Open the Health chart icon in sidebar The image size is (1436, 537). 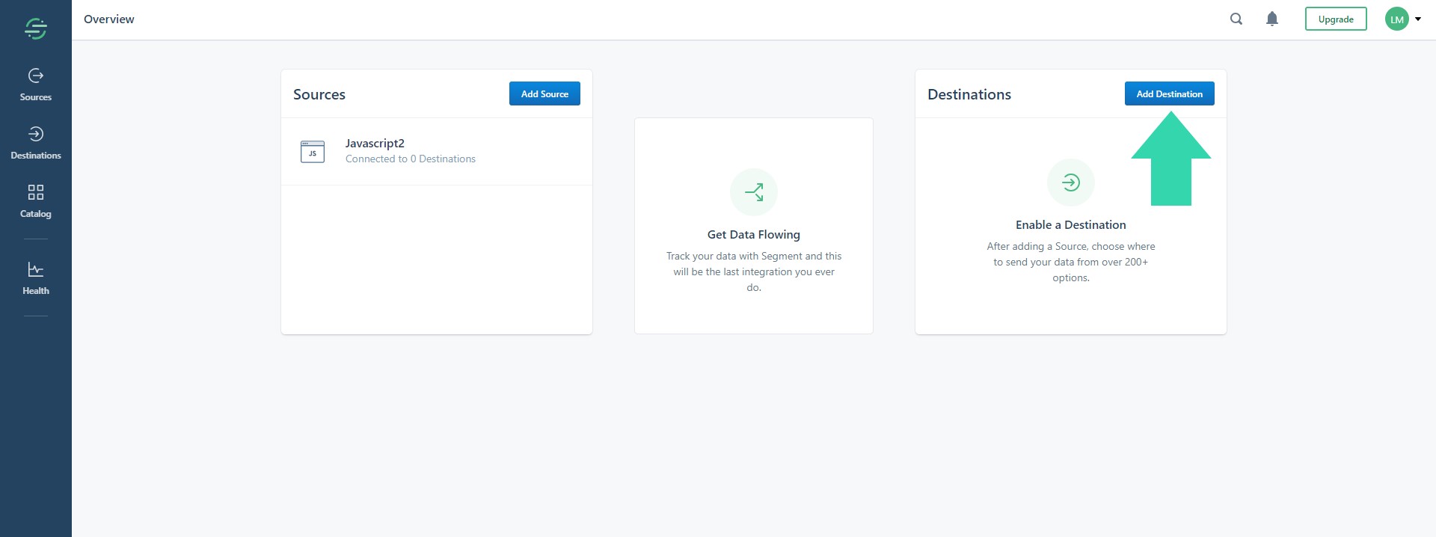[x=35, y=269]
